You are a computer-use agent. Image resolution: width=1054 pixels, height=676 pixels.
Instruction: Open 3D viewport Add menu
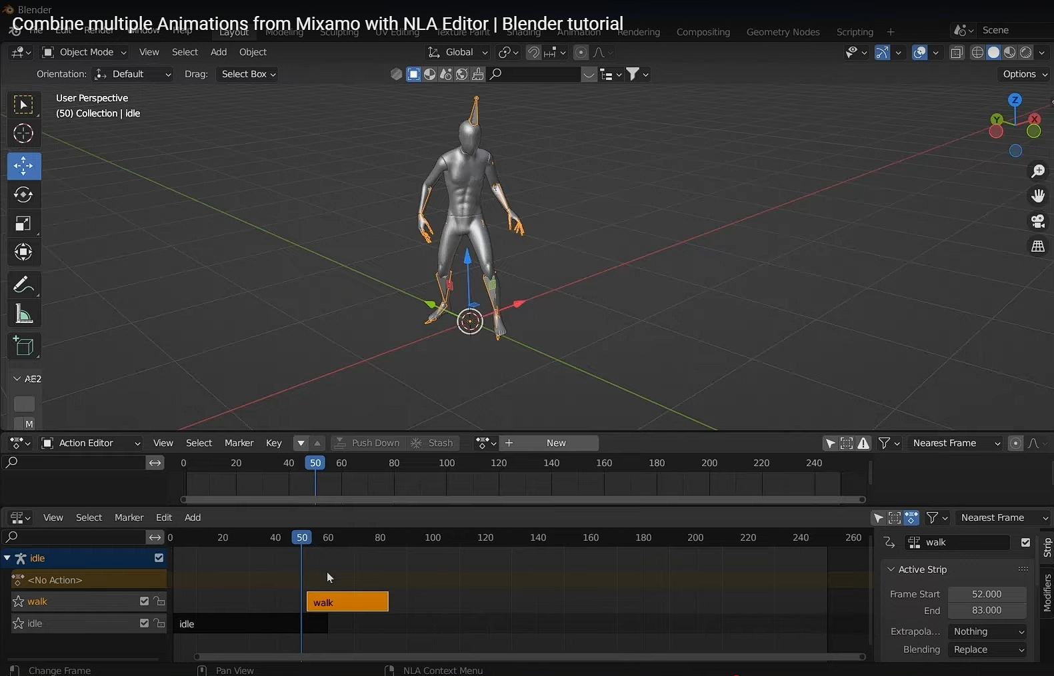[219, 52]
